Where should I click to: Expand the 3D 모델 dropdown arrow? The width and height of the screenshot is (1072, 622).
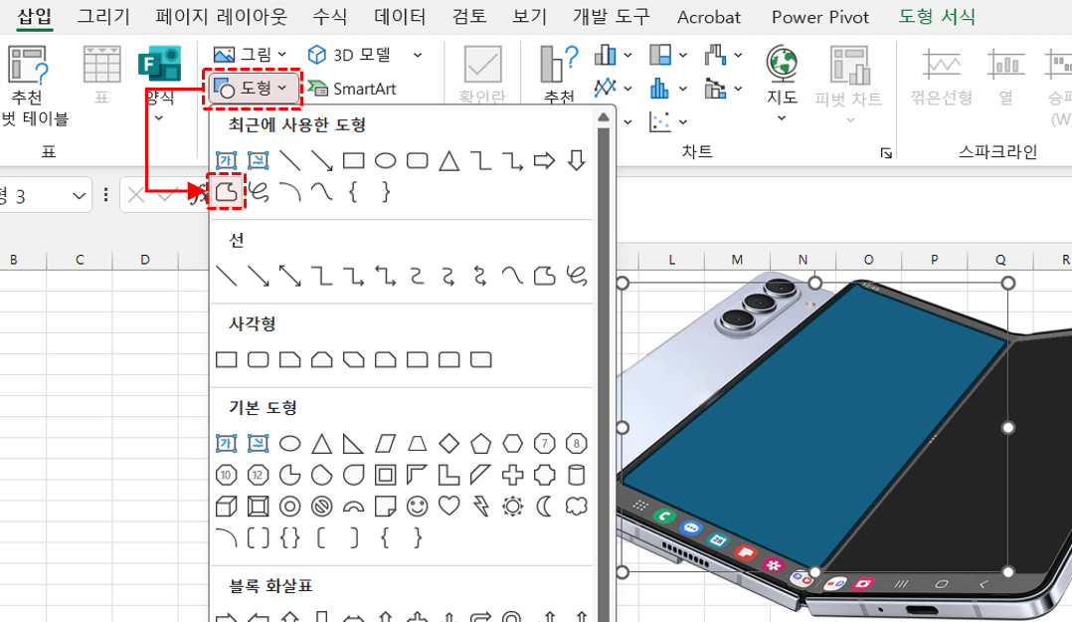click(x=418, y=55)
